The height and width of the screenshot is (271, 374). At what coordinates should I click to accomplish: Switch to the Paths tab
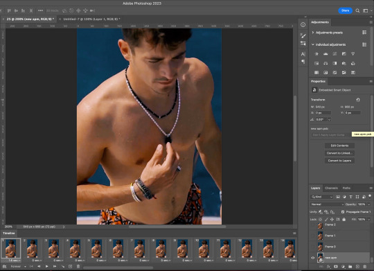pos(346,188)
